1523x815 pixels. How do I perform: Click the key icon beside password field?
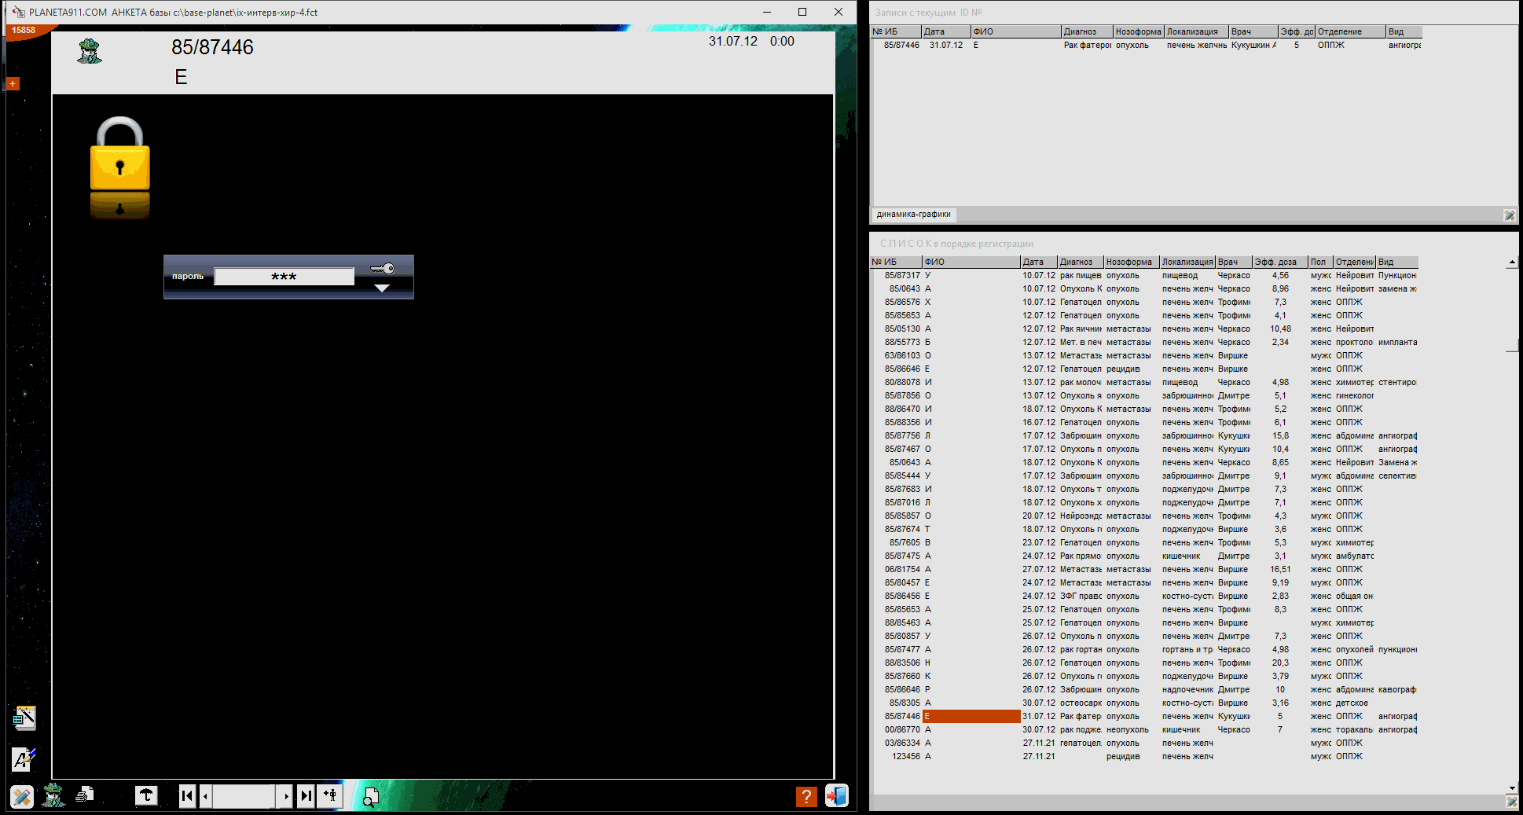coord(383,269)
